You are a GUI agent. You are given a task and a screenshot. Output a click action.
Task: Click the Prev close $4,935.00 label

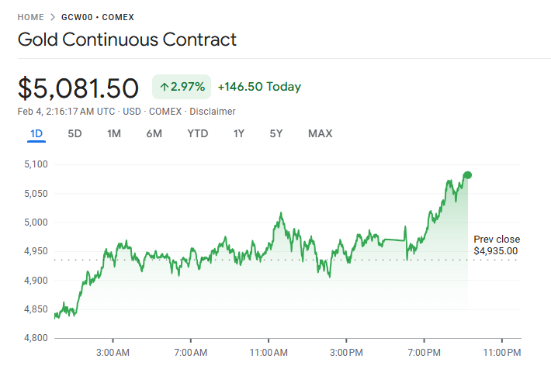point(497,245)
